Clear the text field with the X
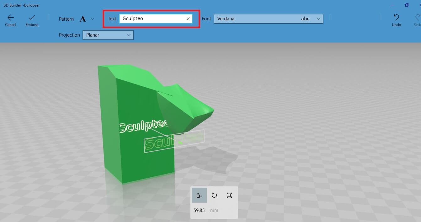 click(x=188, y=19)
